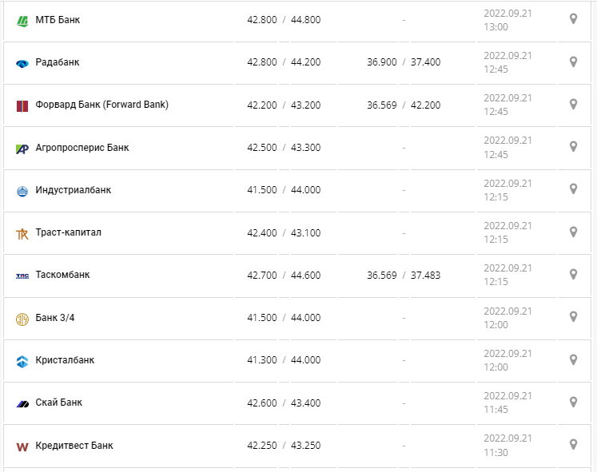Click map pin for Траст-капитал
Viewport: 597px width, 472px height.
573,232
